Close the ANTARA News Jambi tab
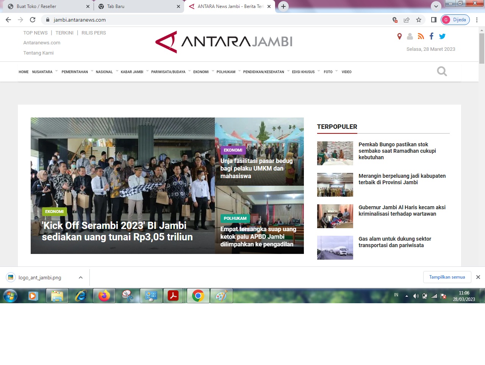485x365 pixels. point(269,6)
